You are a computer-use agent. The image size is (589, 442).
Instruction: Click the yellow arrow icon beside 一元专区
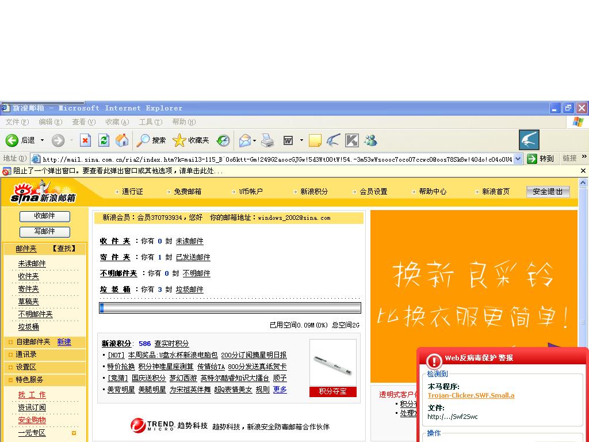74,433
